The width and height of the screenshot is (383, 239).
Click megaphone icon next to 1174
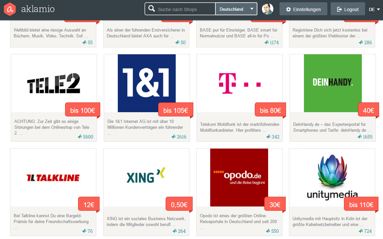[x=267, y=42]
